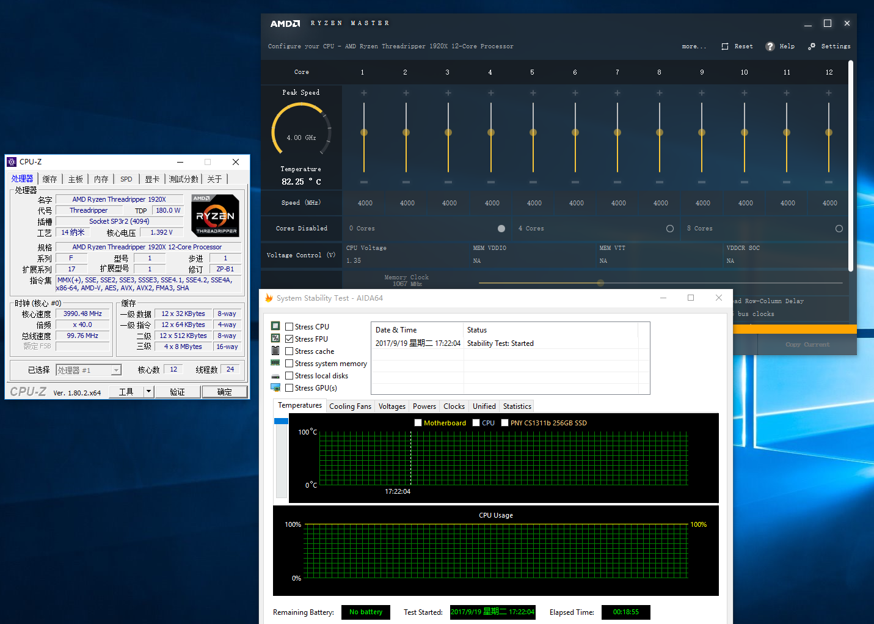Click the 确定 button in CPU-Z
The width and height of the screenshot is (874, 624).
pyautogui.click(x=224, y=392)
